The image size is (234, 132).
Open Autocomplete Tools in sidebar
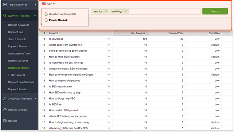[x=19, y=54]
